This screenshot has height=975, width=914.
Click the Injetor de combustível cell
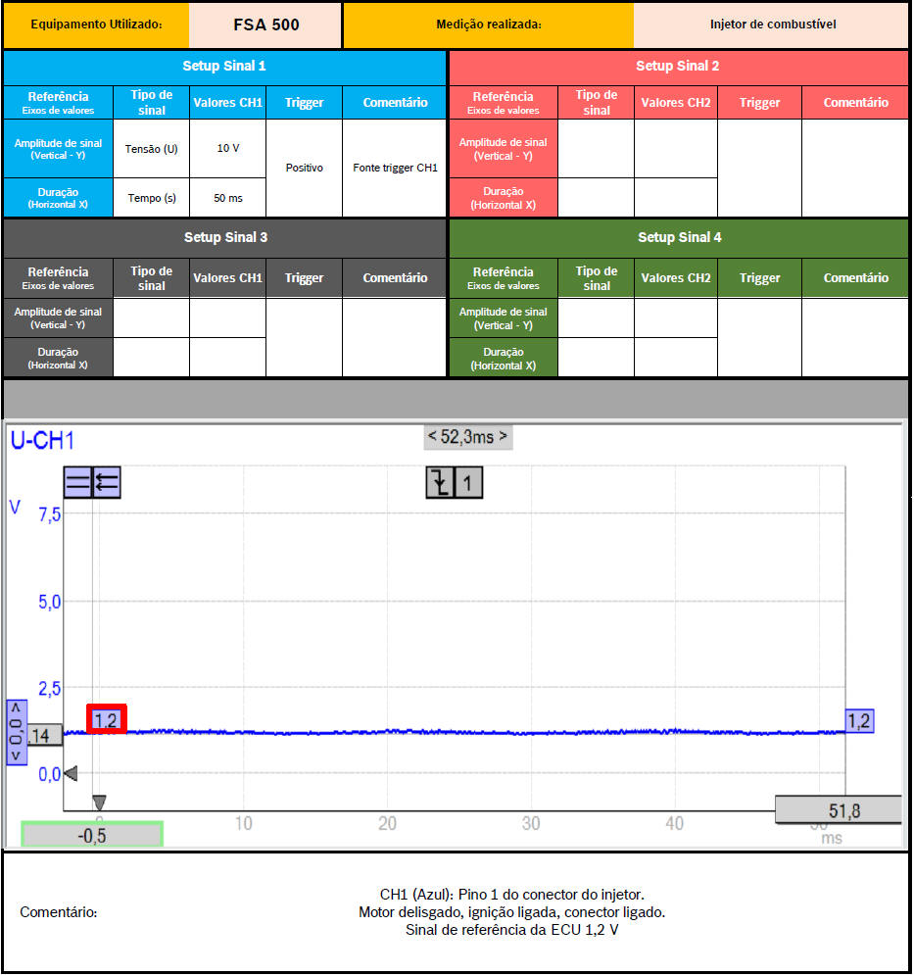click(x=772, y=24)
